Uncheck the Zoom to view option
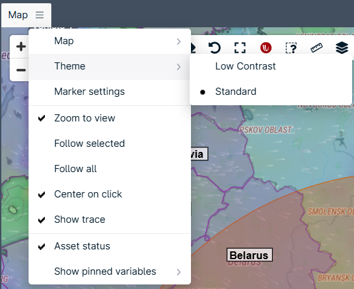354x289 pixels. tap(110, 118)
